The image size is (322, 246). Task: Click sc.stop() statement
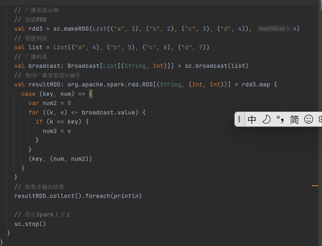30,224
